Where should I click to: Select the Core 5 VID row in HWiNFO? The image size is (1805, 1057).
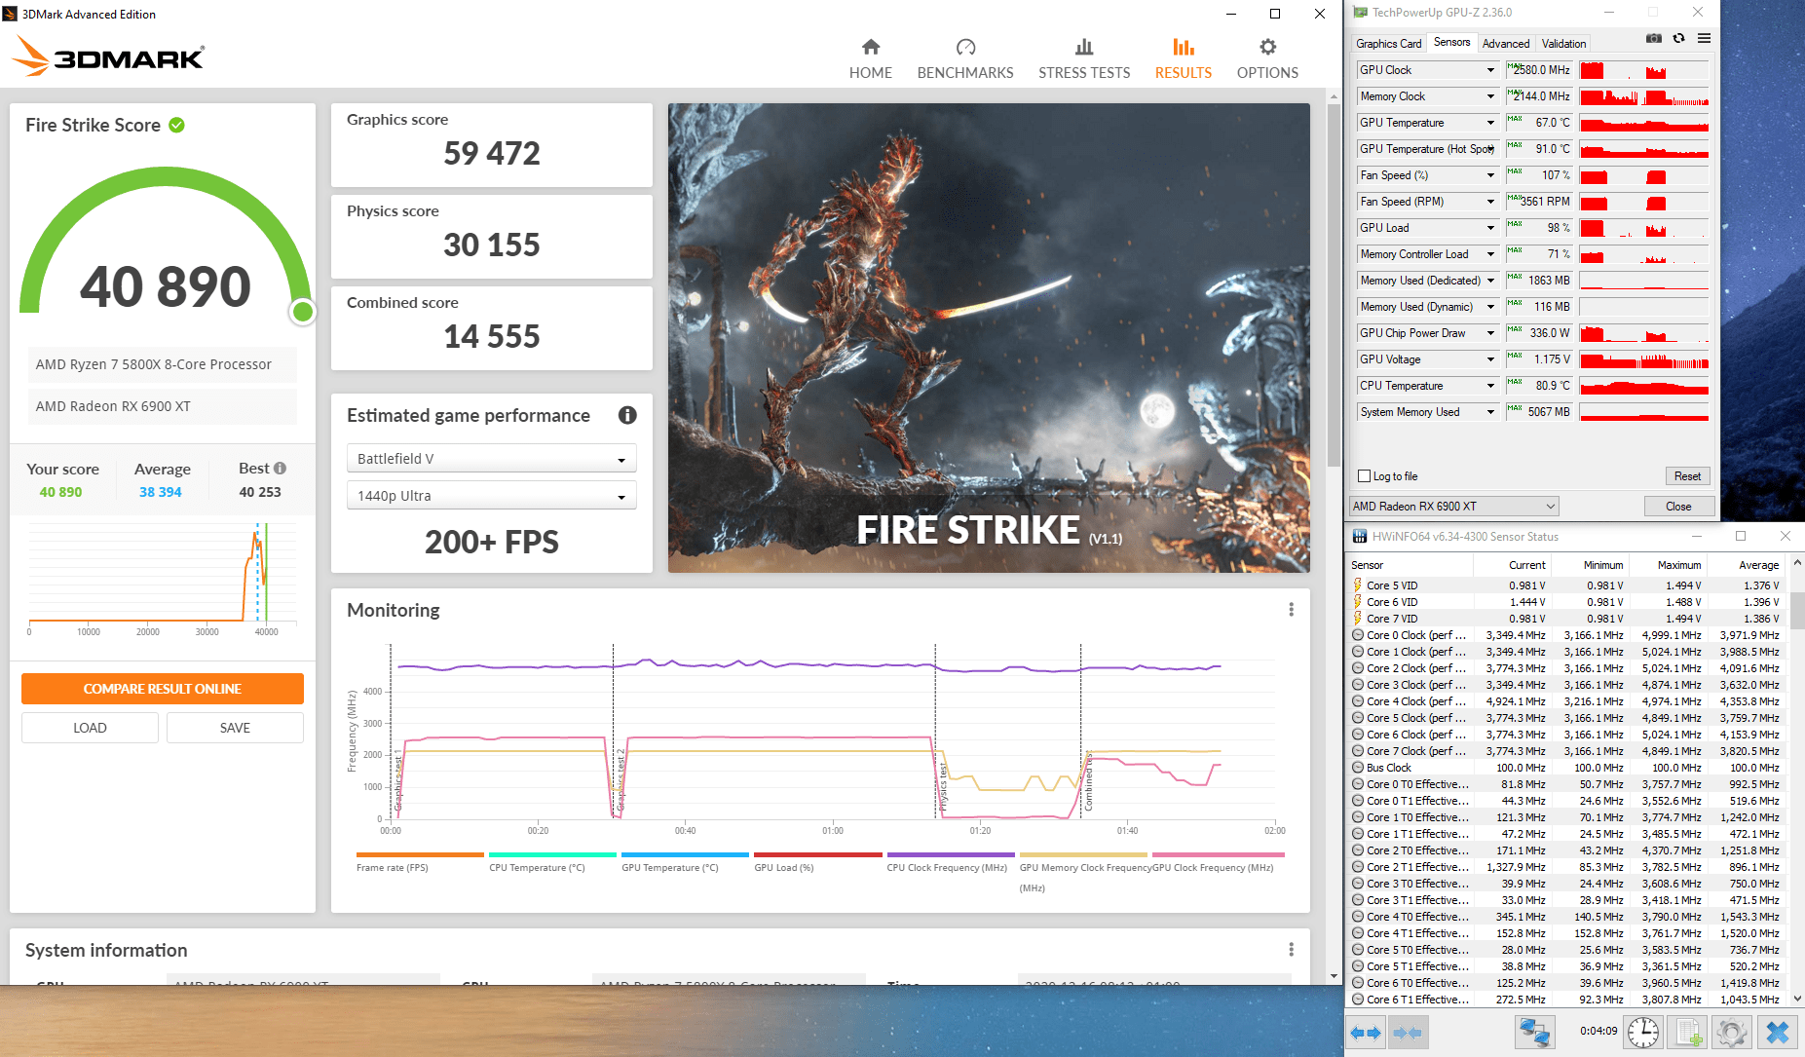(x=1567, y=585)
